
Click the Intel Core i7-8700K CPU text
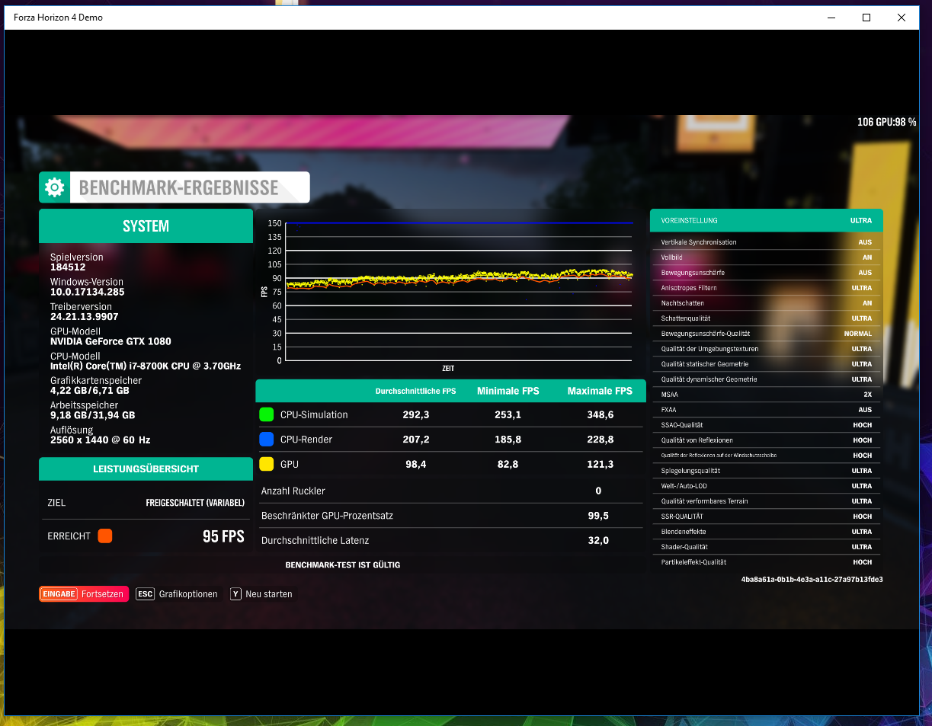click(146, 366)
